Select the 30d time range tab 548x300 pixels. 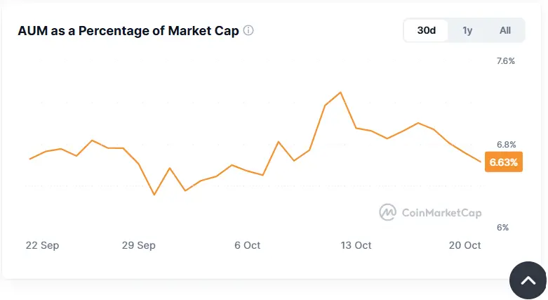427,31
